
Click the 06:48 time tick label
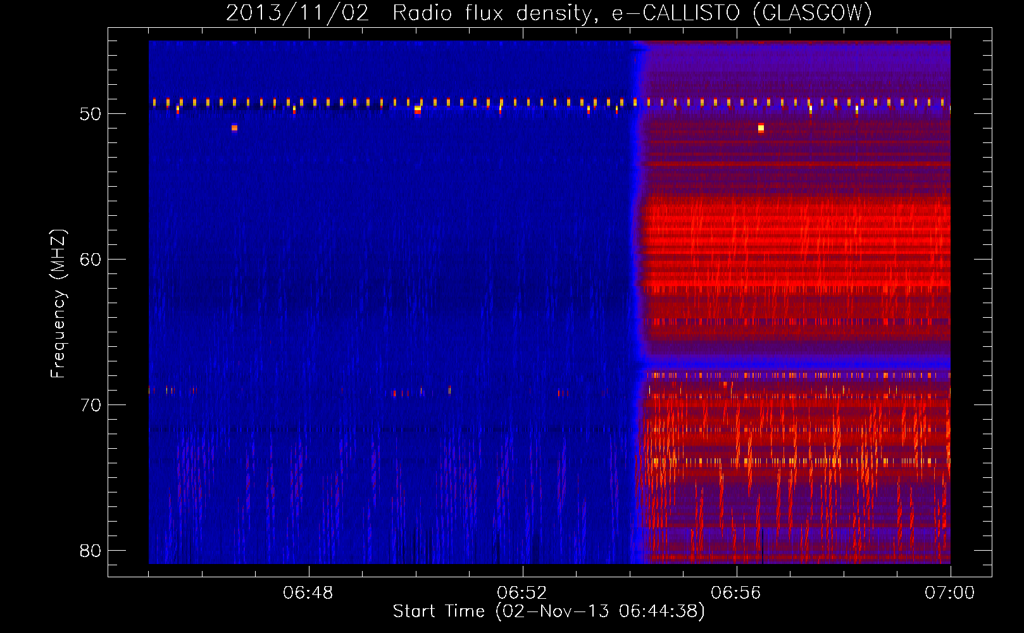(308, 593)
